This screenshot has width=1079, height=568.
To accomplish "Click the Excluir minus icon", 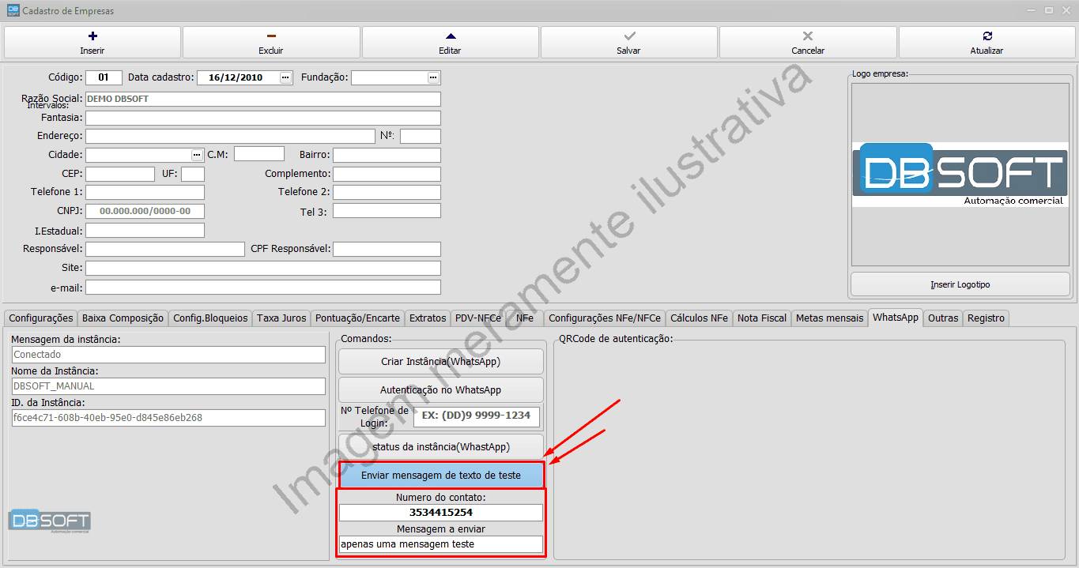I will (270, 36).
